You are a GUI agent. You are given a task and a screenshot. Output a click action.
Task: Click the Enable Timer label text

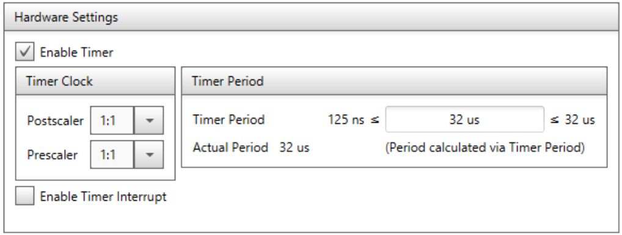pos(76,52)
